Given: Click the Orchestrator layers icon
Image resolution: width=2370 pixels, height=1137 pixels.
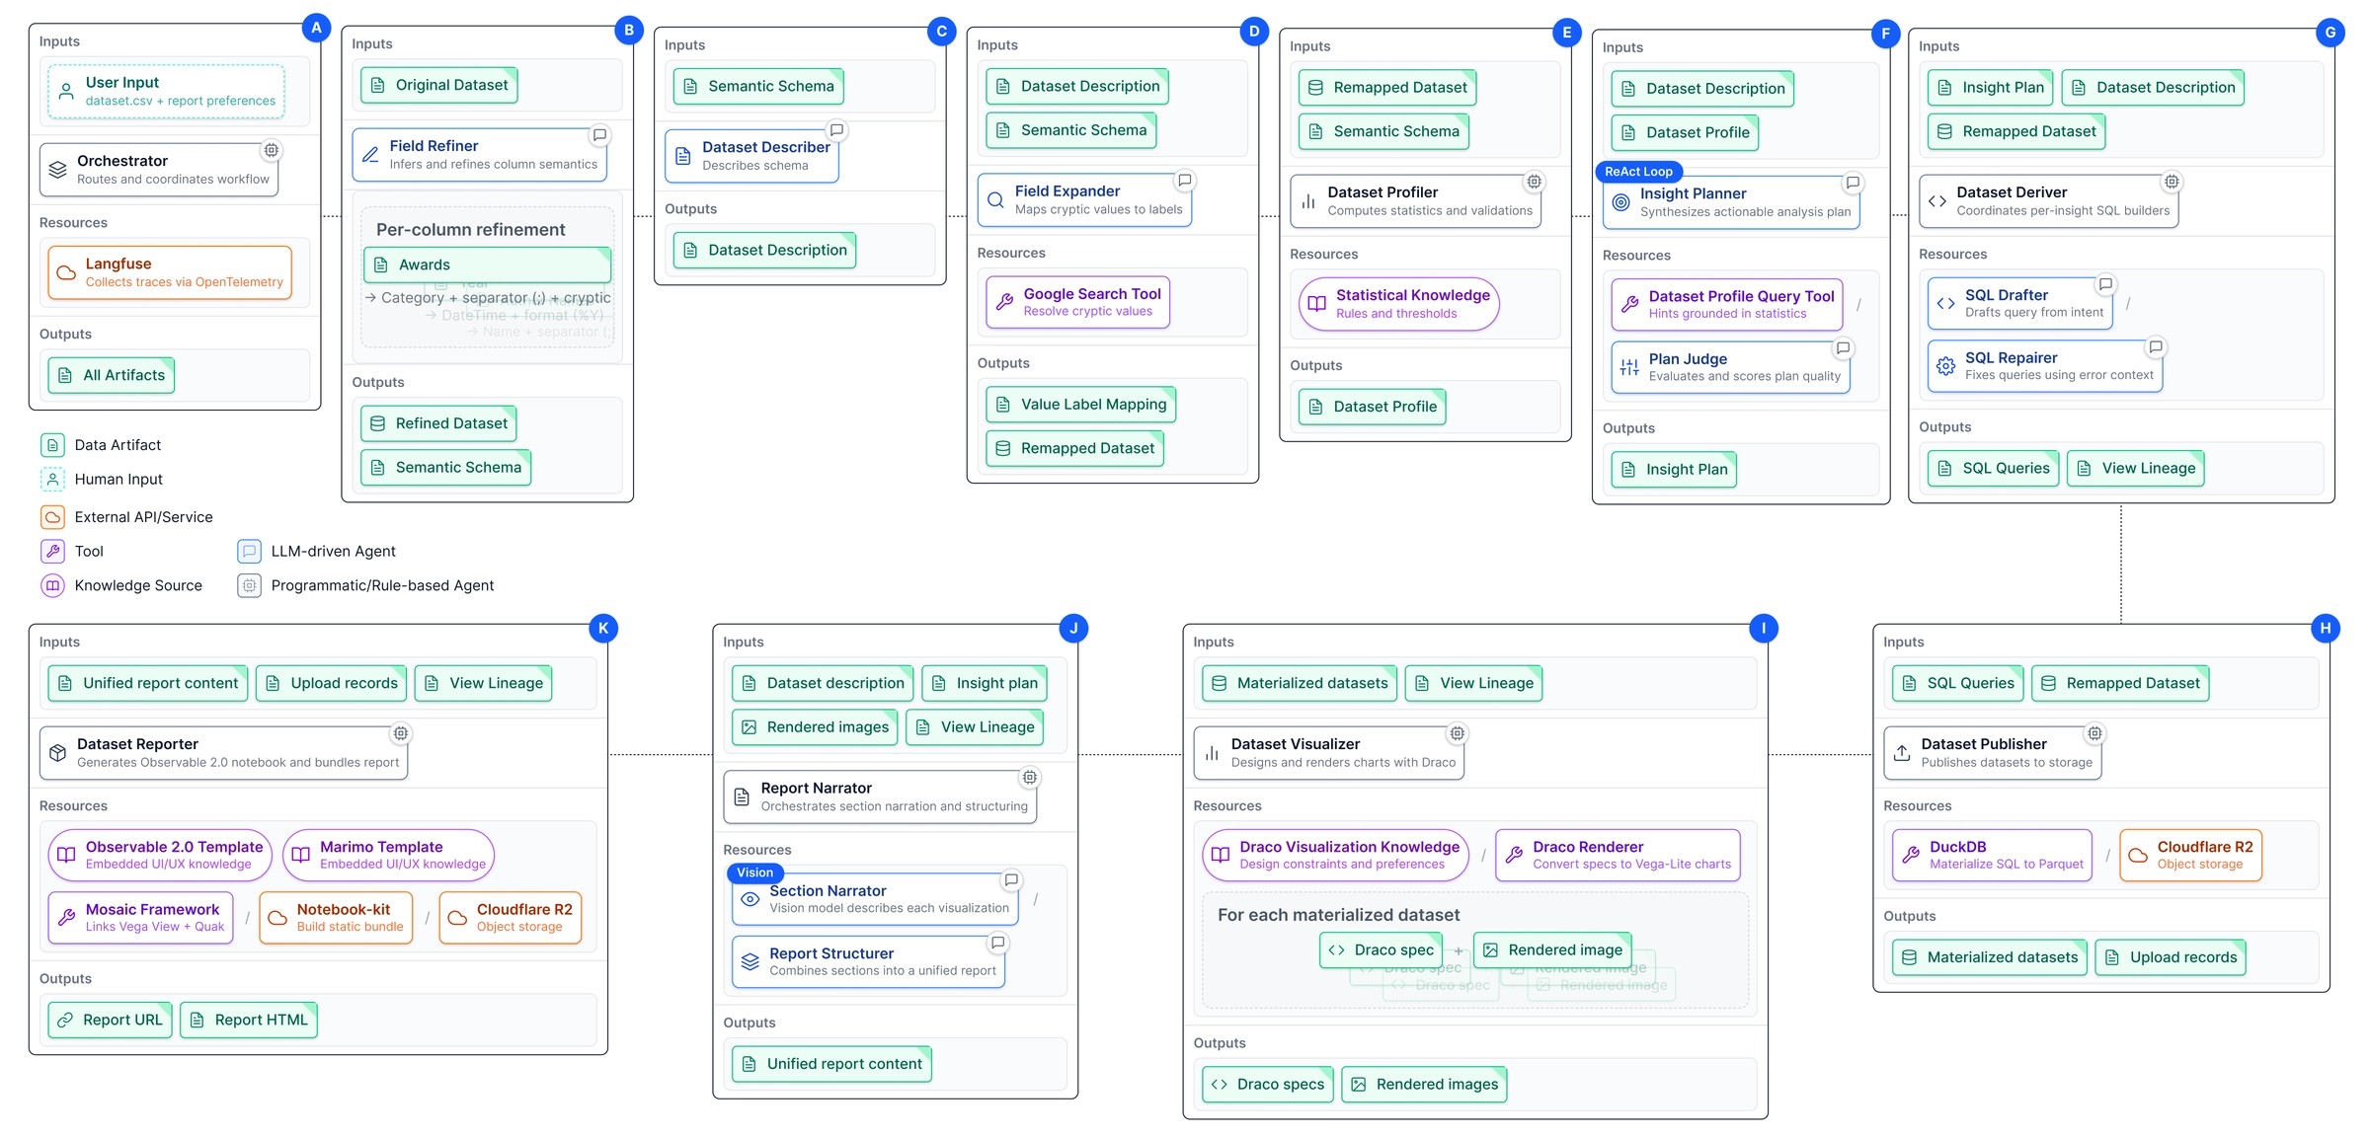Looking at the screenshot, I should (x=58, y=170).
